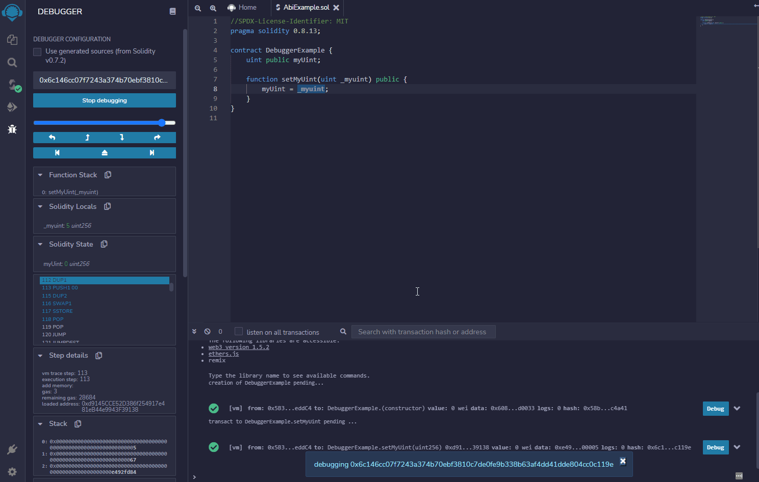Open the Search in files sidebar icon
759x482 pixels.
tap(12, 62)
